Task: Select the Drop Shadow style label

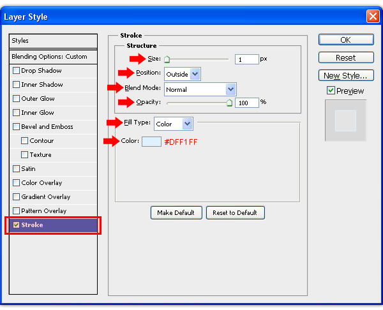Action: [x=41, y=71]
